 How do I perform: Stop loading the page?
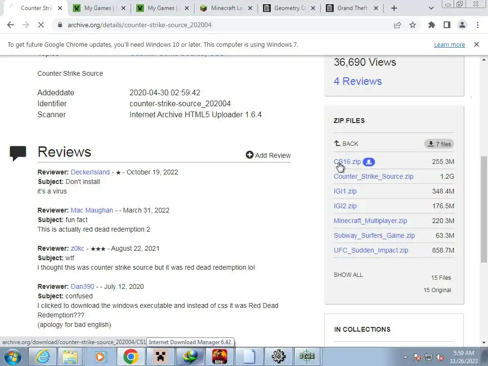coord(41,25)
